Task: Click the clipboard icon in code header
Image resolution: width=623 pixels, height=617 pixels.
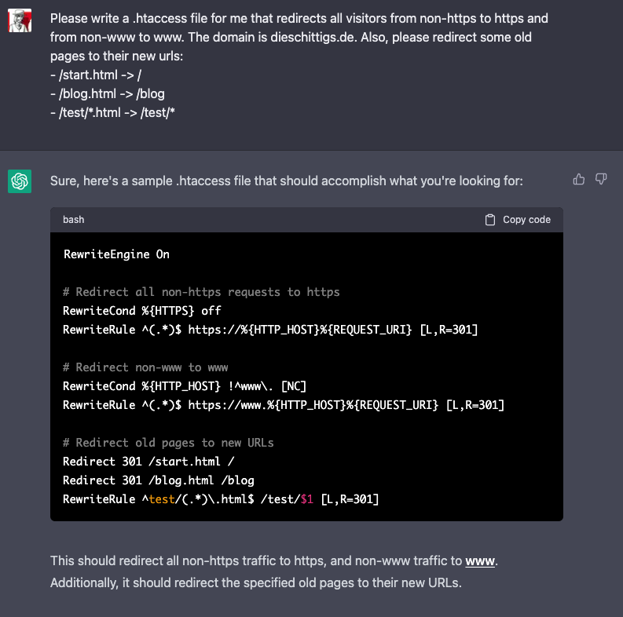Action: point(490,220)
